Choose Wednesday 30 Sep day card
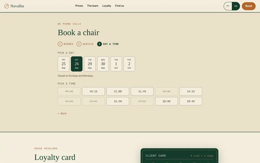 pyautogui.click(x=103, y=64)
